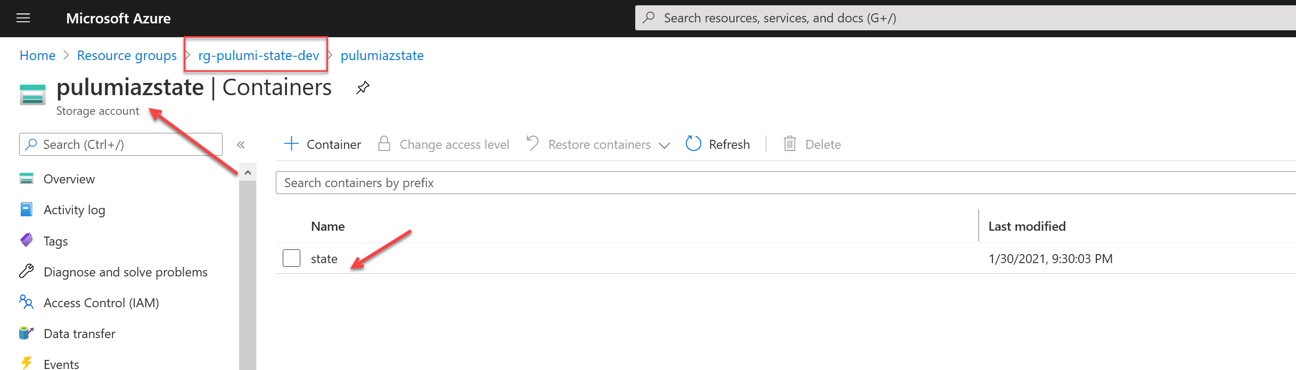1296x370 pixels.
Task: Navigate to Resource groups breadcrumb
Action: pyautogui.click(x=127, y=55)
